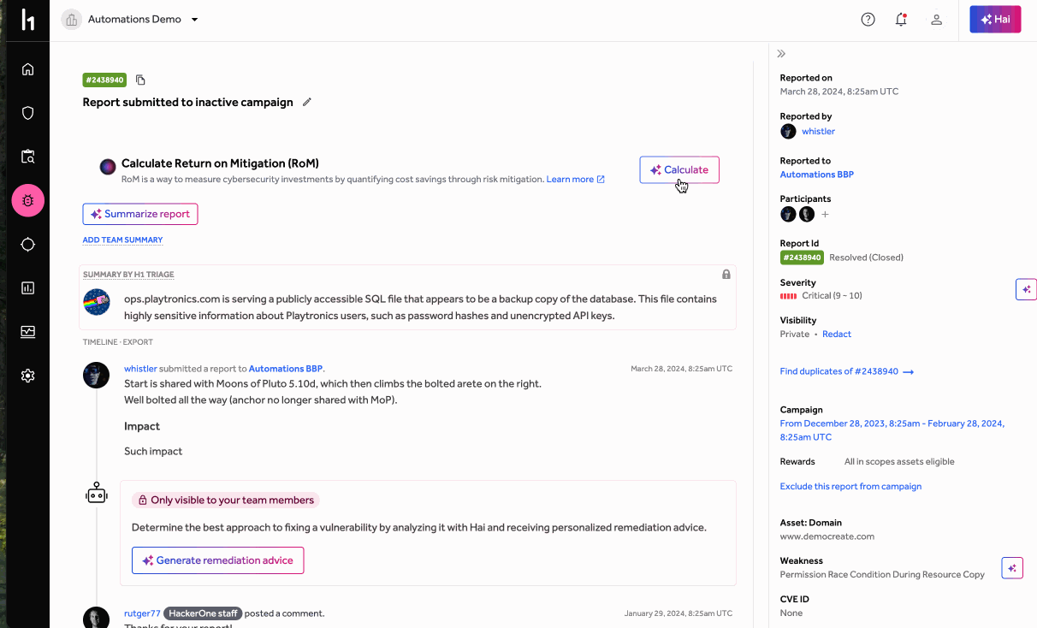Click Exclude this report from campaign

(x=850, y=486)
